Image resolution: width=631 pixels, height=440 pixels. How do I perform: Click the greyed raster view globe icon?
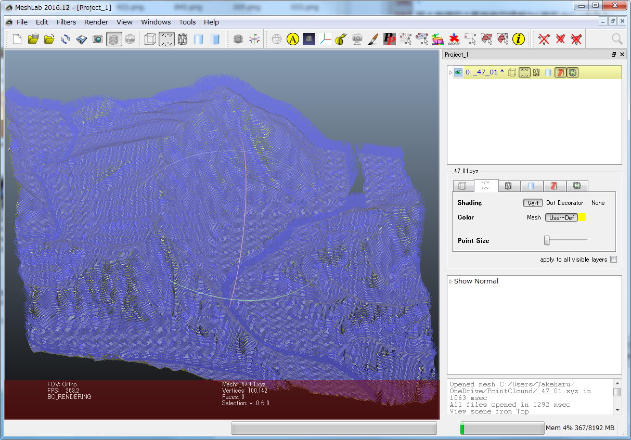(130, 39)
